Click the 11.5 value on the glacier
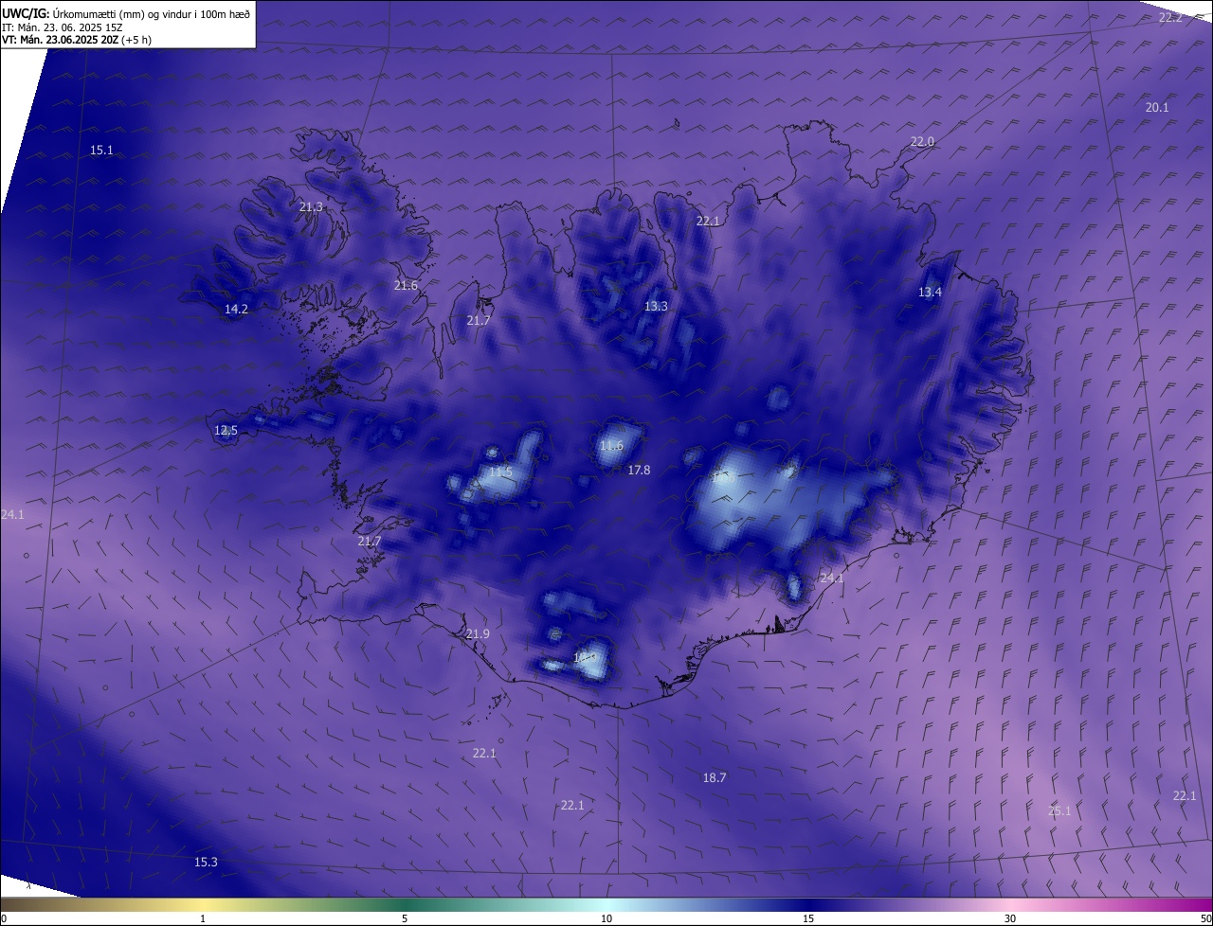 500,472
